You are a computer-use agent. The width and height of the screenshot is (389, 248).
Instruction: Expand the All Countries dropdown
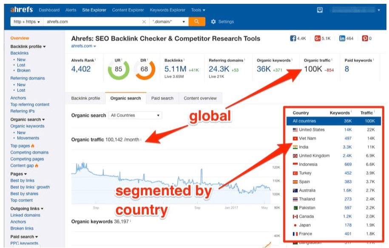coord(135,115)
